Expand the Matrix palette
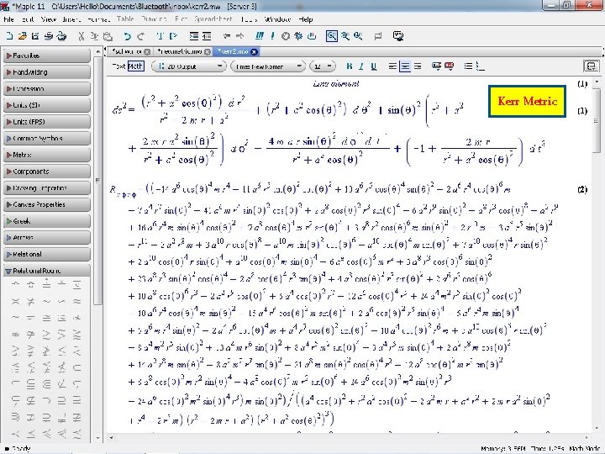This screenshot has width=605, height=454. pos(47,155)
